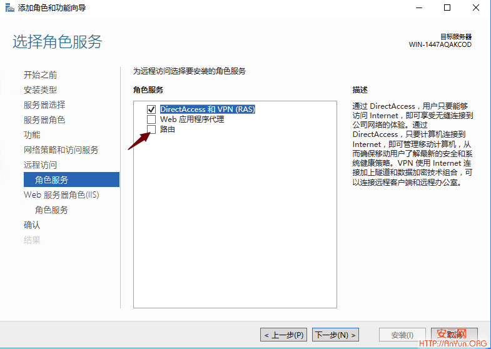Jump to the 服务器角色 page
Image resolution: width=491 pixels, height=349 pixels.
(44, 120)
